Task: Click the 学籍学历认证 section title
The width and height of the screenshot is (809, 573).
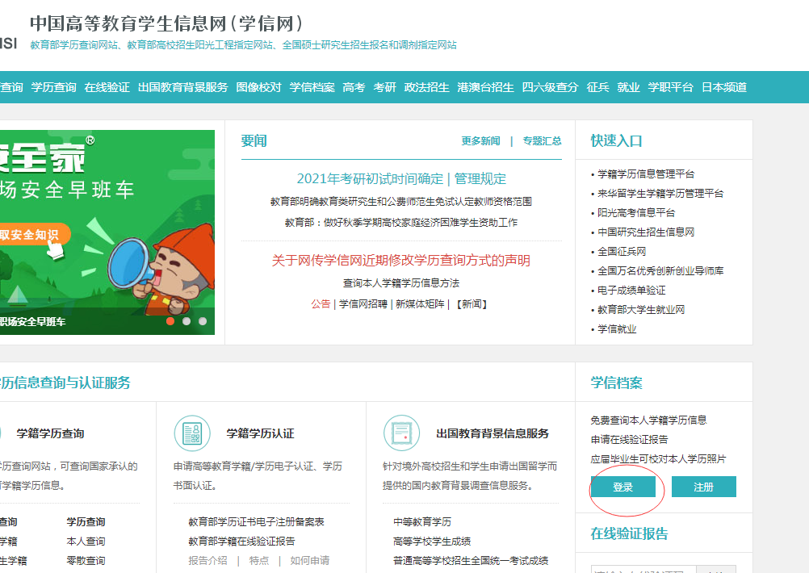Action: (261, 433)
